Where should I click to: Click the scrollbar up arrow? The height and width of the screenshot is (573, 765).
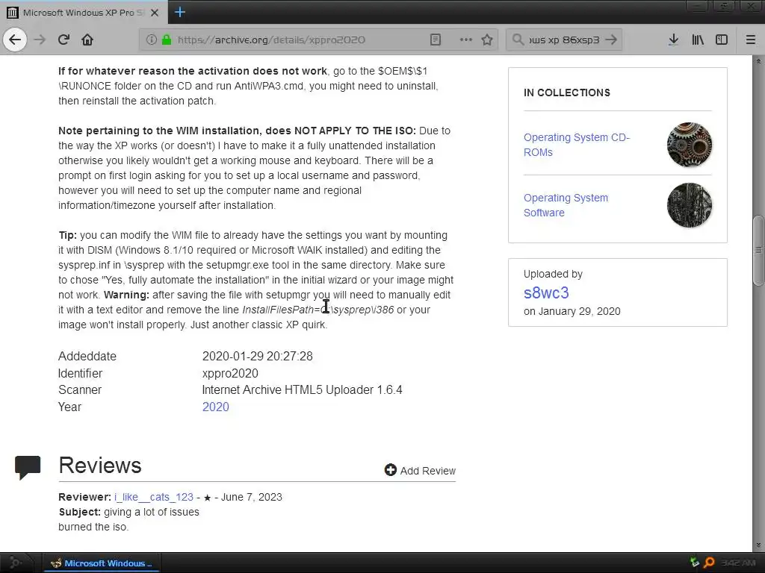click(758, 61)
